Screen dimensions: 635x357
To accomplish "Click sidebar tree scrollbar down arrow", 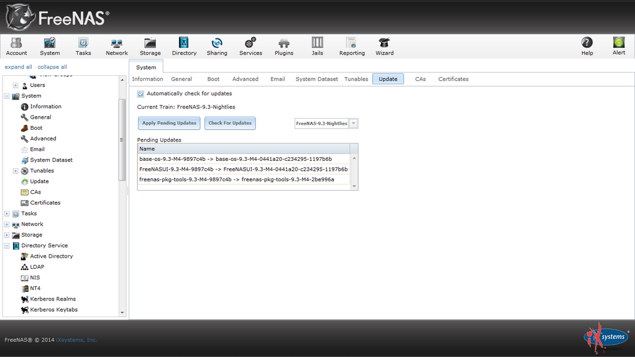I will coord(122,312).
